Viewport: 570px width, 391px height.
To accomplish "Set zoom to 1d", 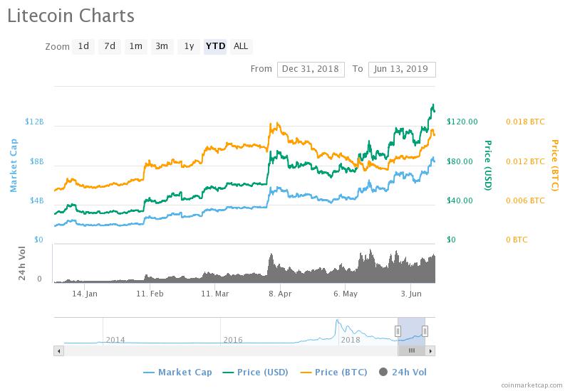I will pos(83,46).
